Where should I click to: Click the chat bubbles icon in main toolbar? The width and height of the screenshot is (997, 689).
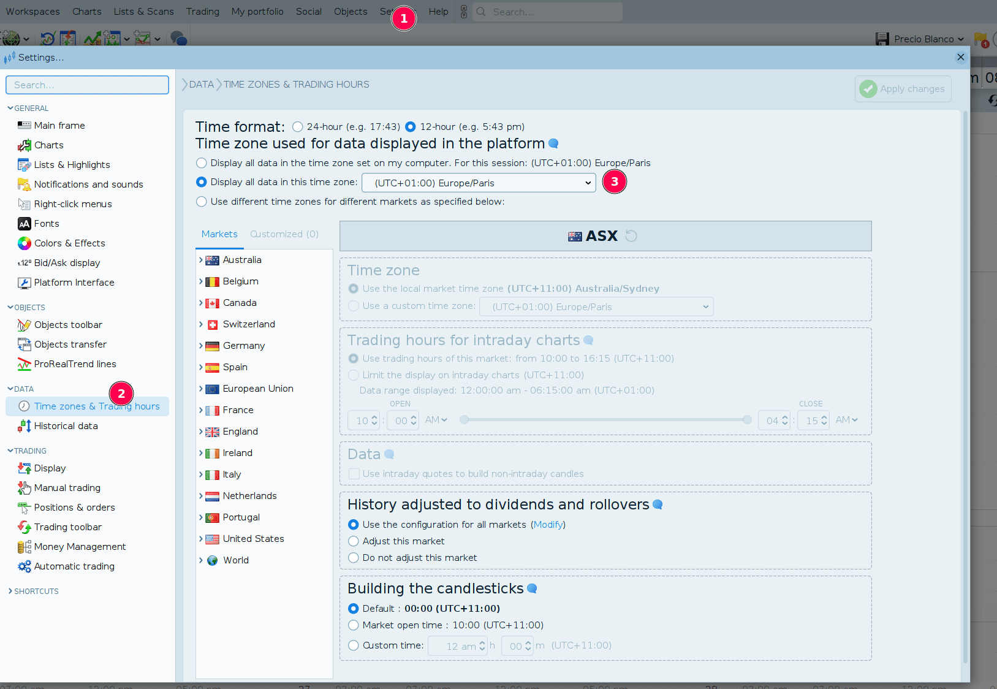pos(178,39)
